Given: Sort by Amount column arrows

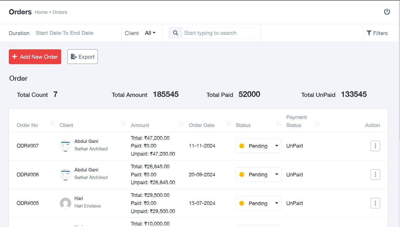Looking at the screenshot, I should click(x=181, y=124).
